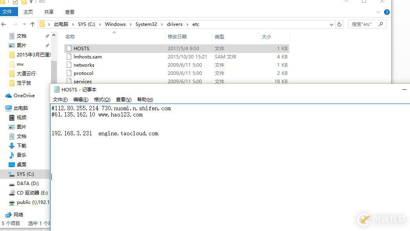Screen dimensions: 410x231
Task: Open the 下载 downloads icon
Action: click(x=12, y=146)
